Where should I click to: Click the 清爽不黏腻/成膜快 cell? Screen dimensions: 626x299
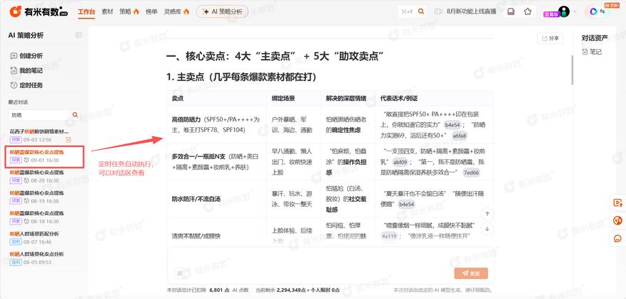coord(216,236)
